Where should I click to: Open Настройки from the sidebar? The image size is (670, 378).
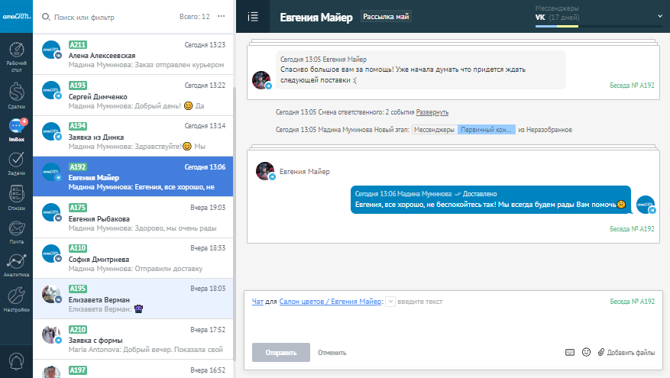(x=15, y=298)
